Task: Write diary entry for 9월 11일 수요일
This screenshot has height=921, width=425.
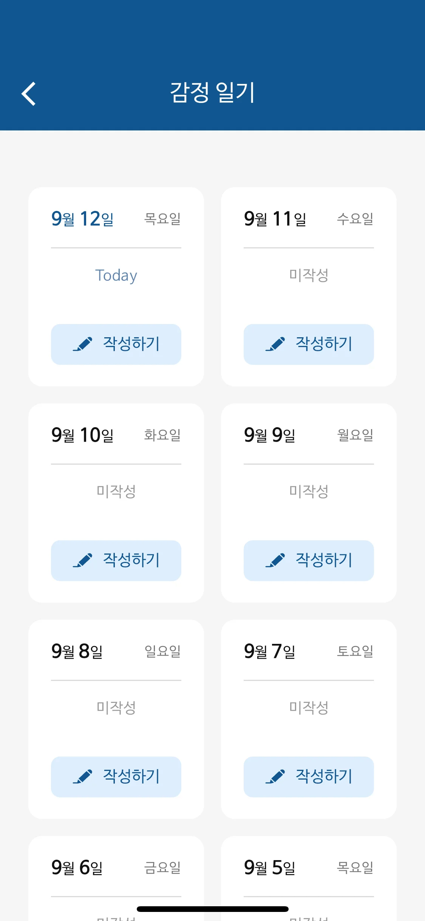Action: [309, 344]
